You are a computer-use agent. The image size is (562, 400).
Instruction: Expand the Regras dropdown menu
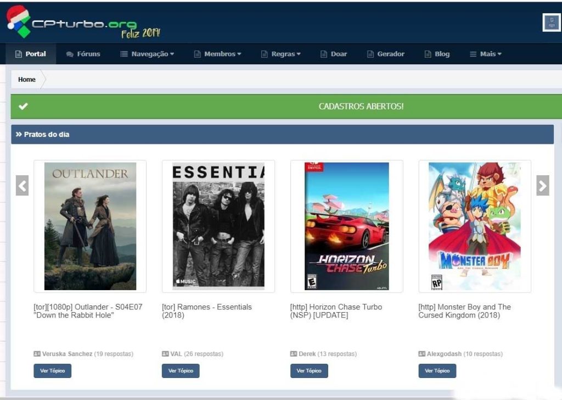point(280,54)
